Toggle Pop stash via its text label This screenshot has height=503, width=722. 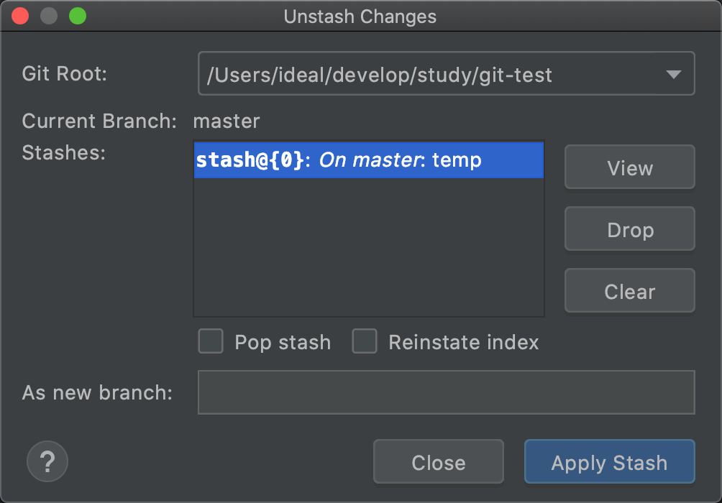pyautogui.click(x=283, y=342)
